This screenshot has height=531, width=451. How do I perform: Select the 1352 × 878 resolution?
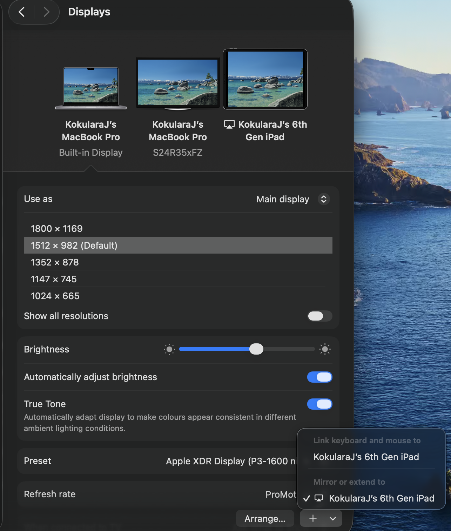click(178, 262)
